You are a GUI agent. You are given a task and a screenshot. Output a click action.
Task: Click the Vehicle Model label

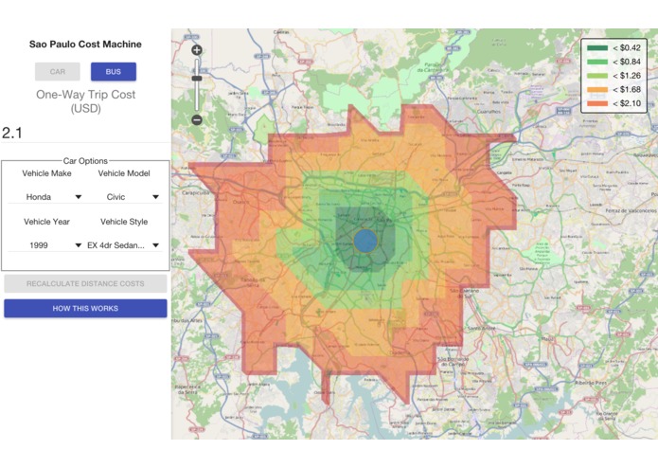point(124,173)
